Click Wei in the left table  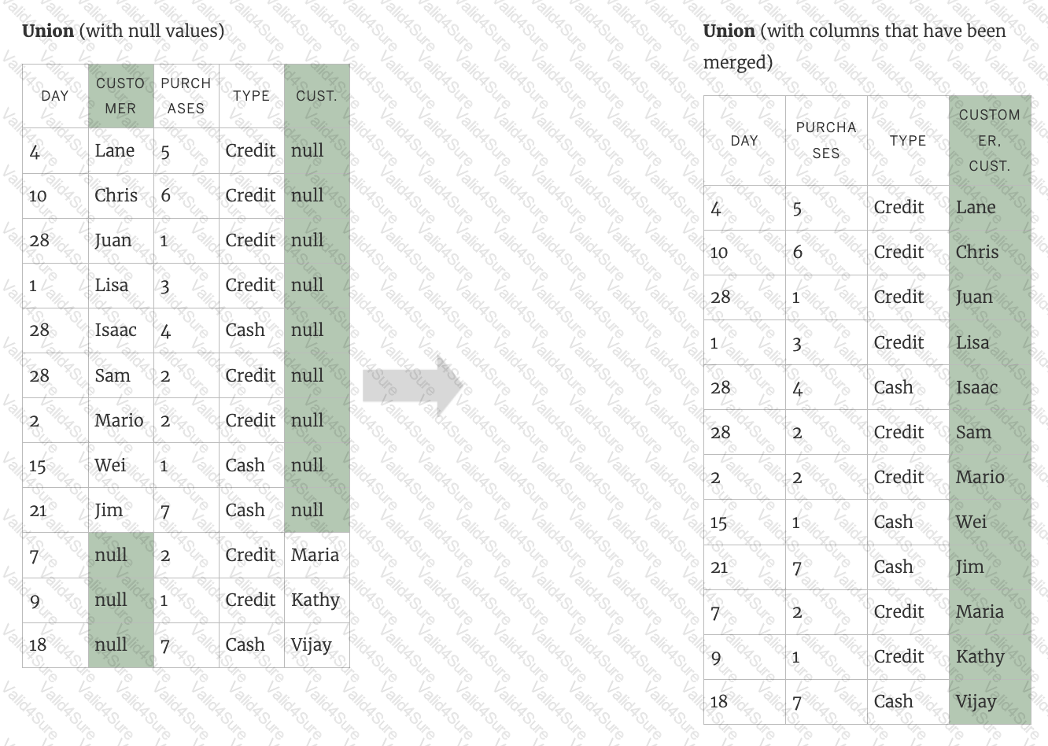coord(110,465)
